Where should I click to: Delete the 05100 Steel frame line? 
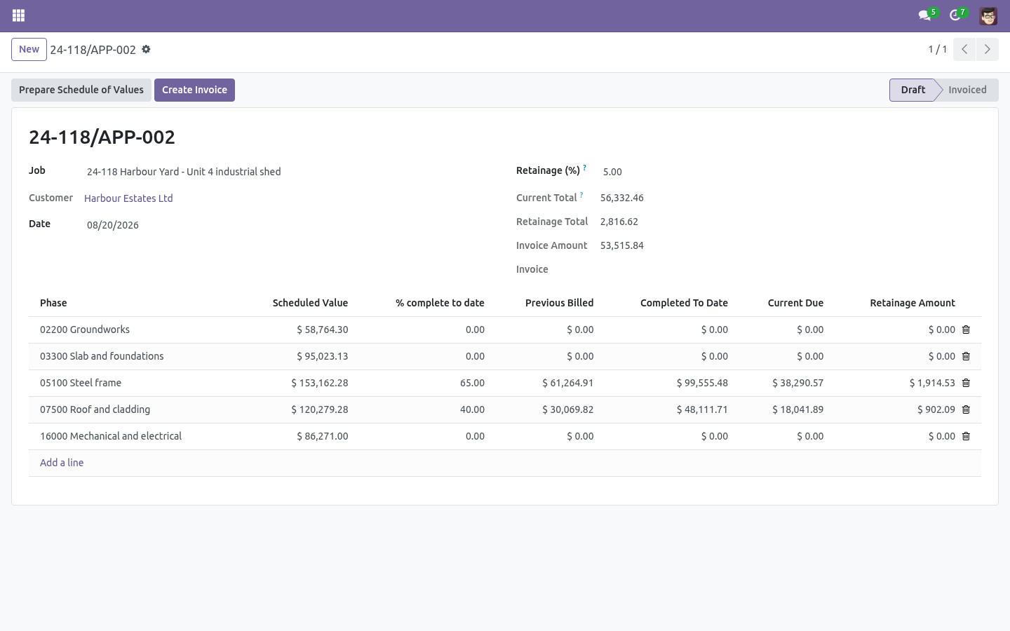(966, 383)
